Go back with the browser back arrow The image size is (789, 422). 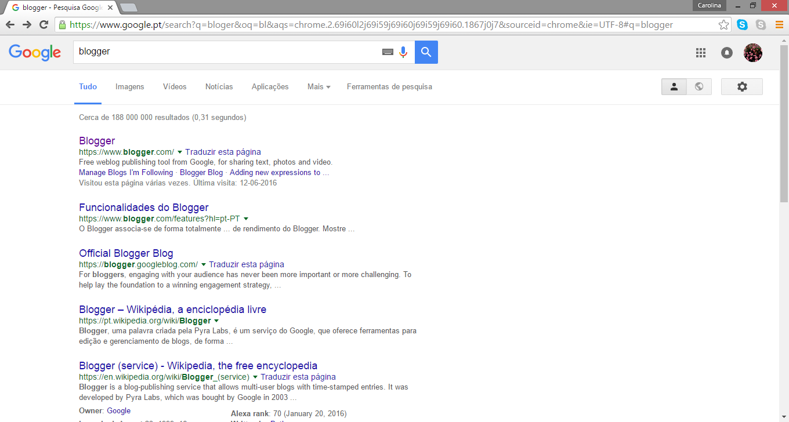10,25
